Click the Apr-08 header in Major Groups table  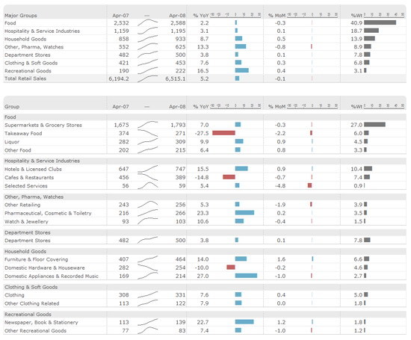tap(177, 16)
